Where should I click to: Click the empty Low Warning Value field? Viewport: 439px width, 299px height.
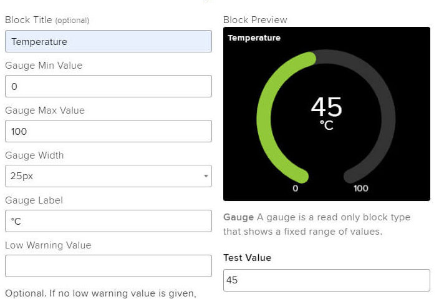tap(109, 266)
